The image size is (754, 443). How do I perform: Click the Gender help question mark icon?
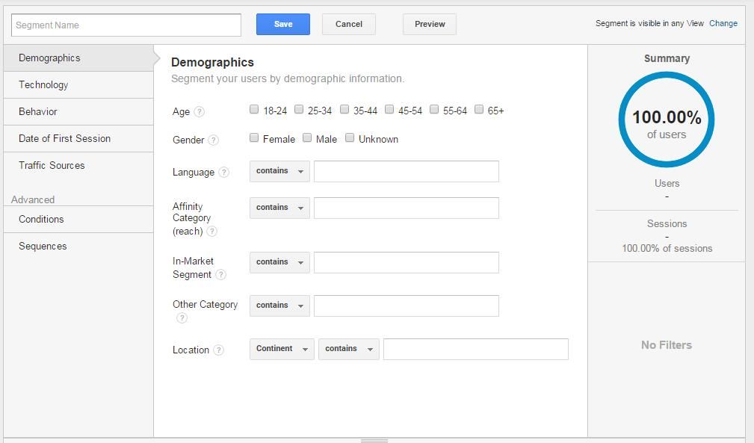pos(212,139)
